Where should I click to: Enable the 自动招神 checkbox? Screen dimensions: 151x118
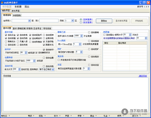44,35
